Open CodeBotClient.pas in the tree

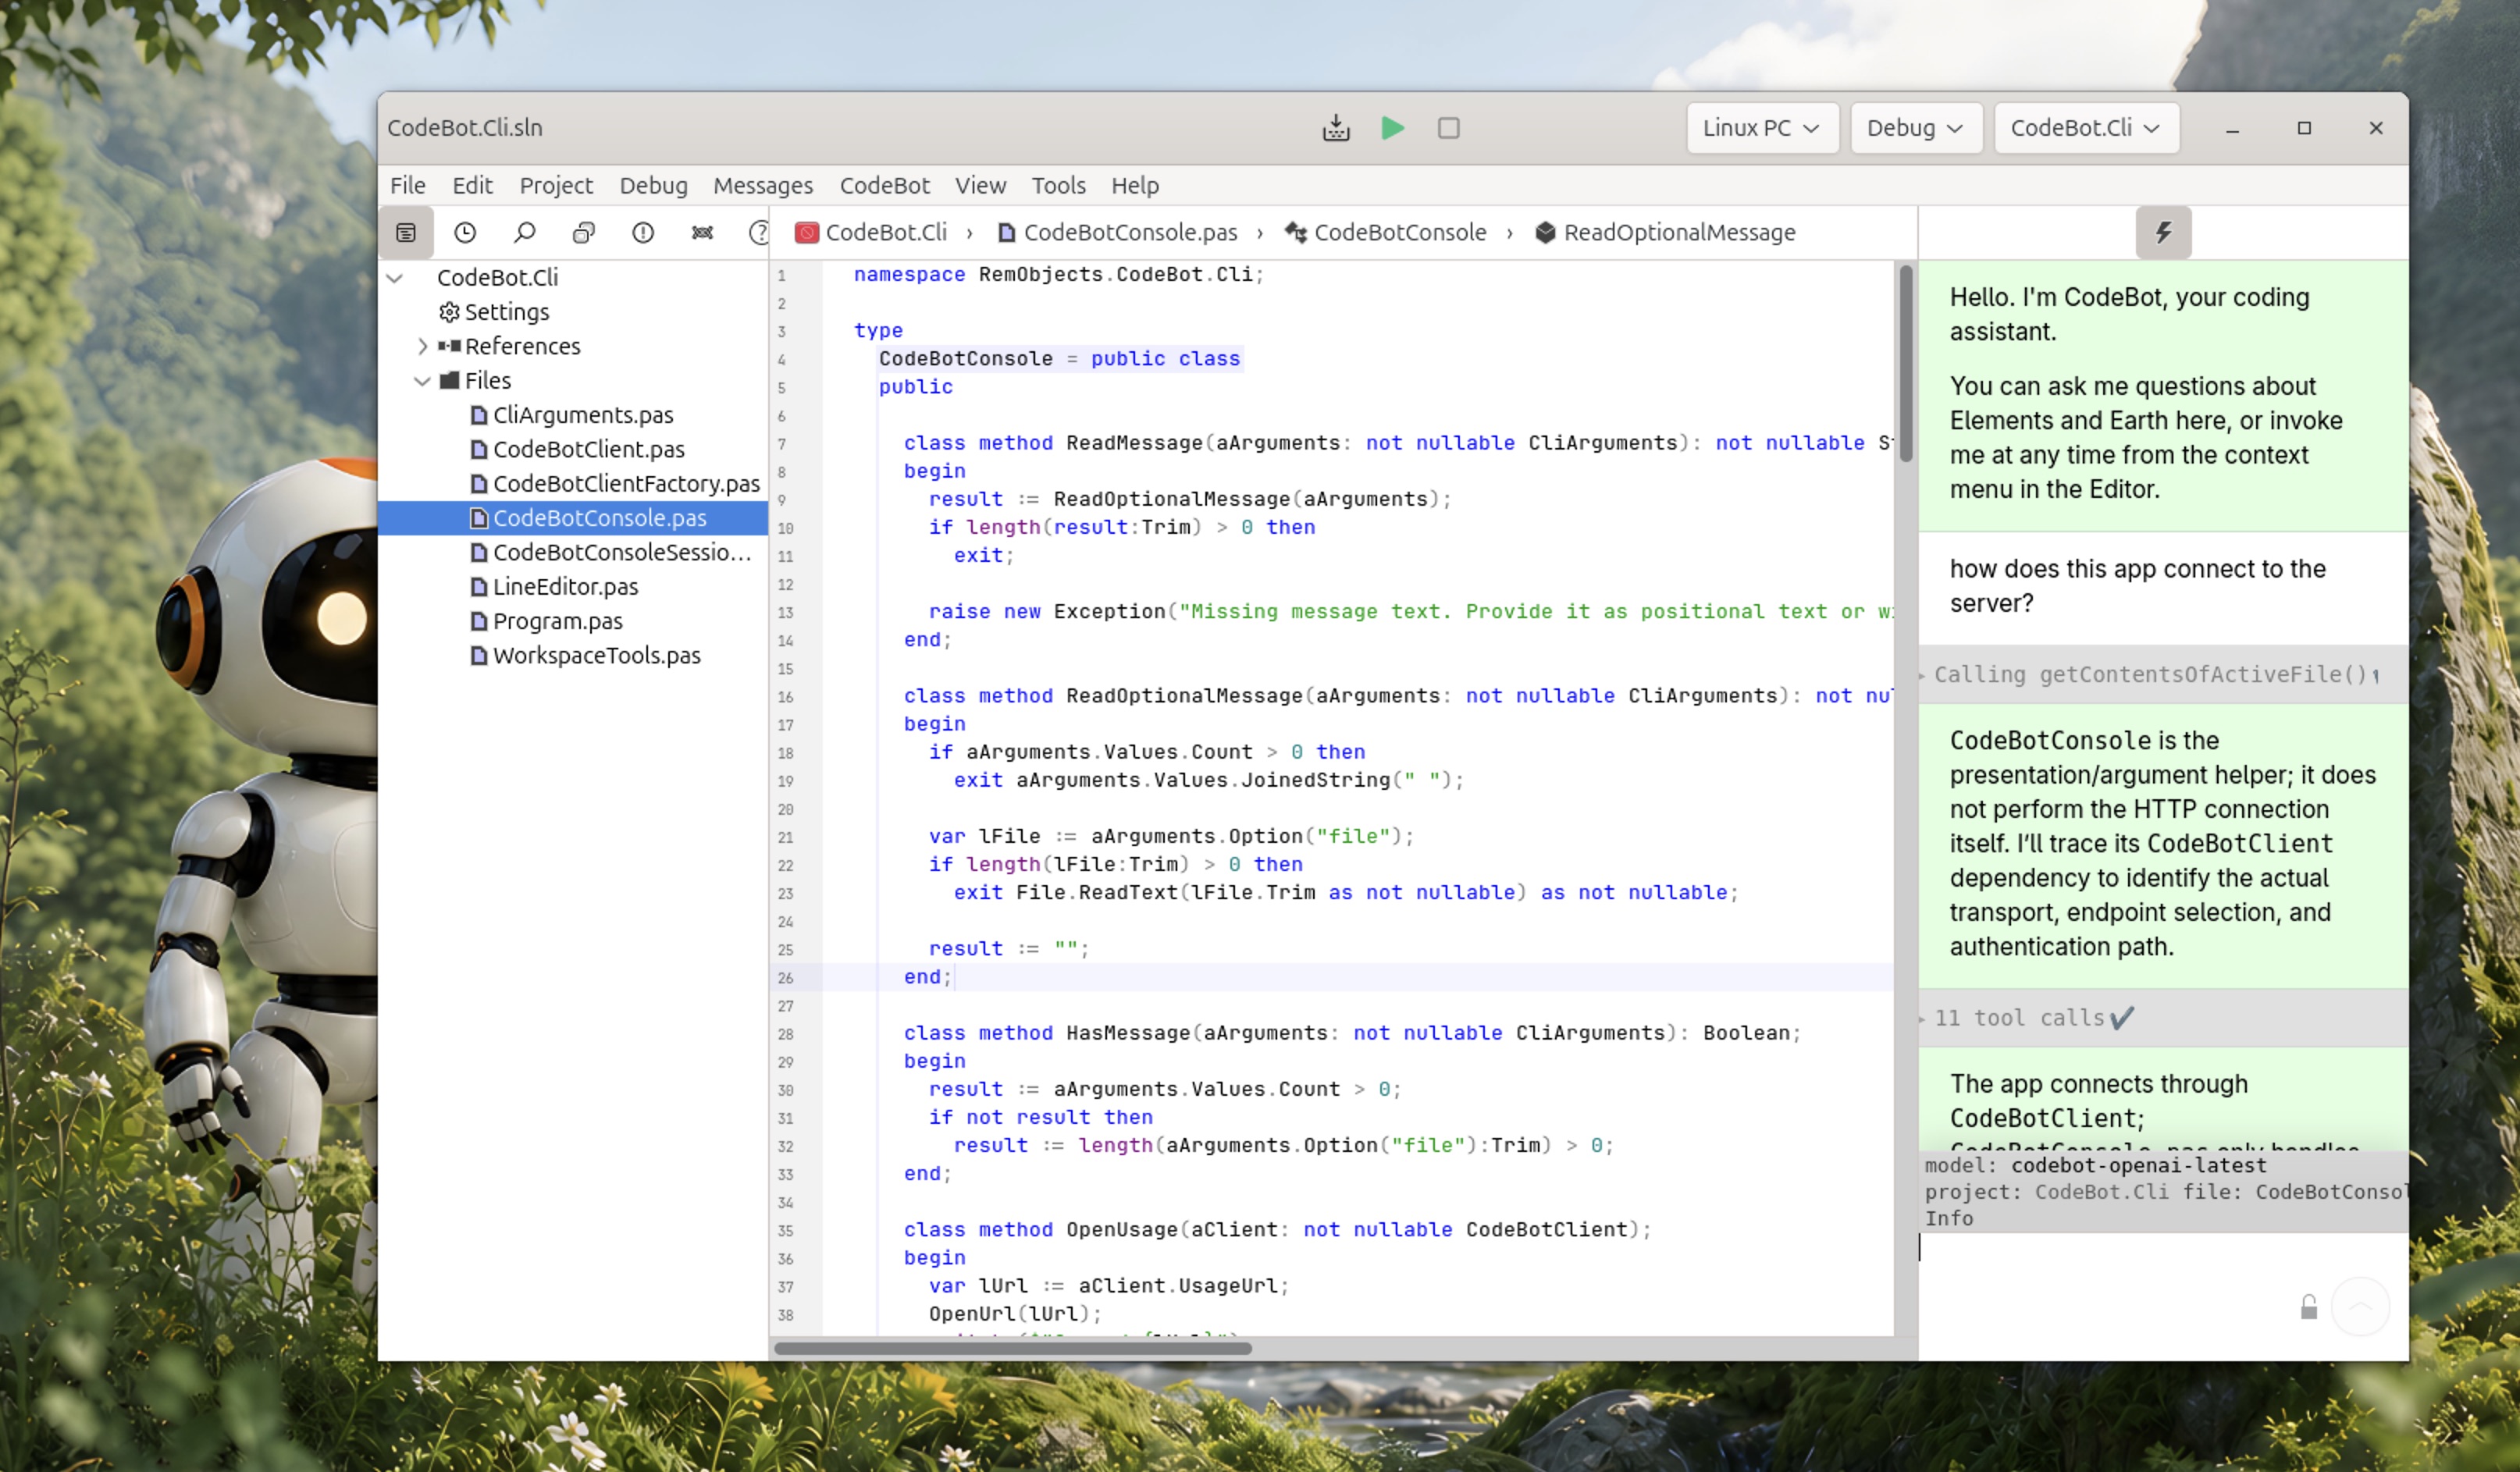coord(588,449)
